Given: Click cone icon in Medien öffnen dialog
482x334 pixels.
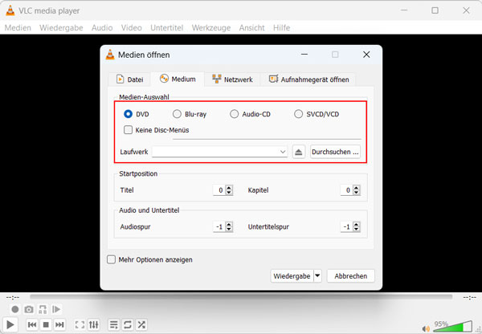Looking at the screenshot, I should pyautogui.click(x=110, y=55).
